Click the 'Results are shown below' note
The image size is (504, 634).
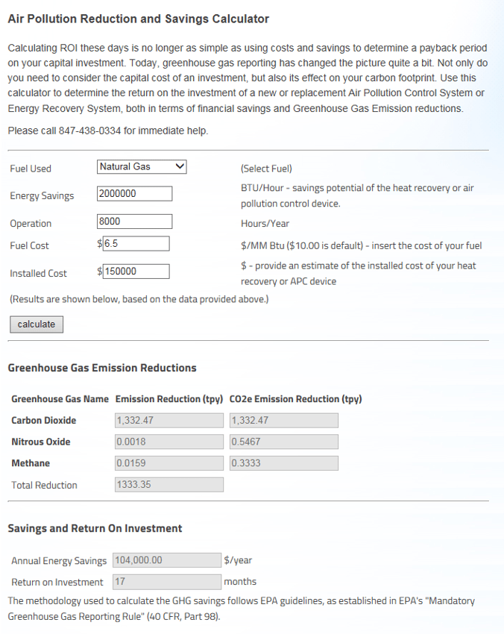(x=139, y=299)
